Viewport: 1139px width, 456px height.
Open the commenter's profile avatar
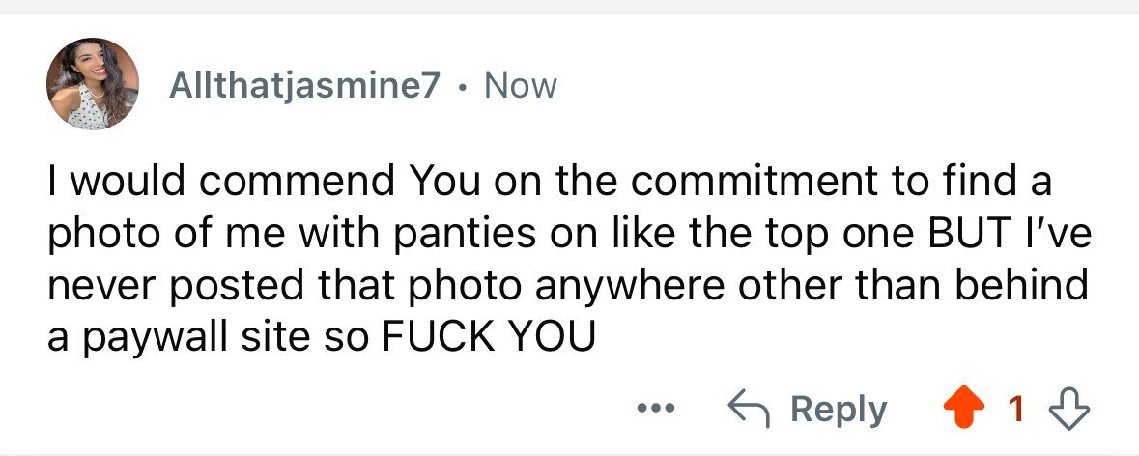(92, 84)
